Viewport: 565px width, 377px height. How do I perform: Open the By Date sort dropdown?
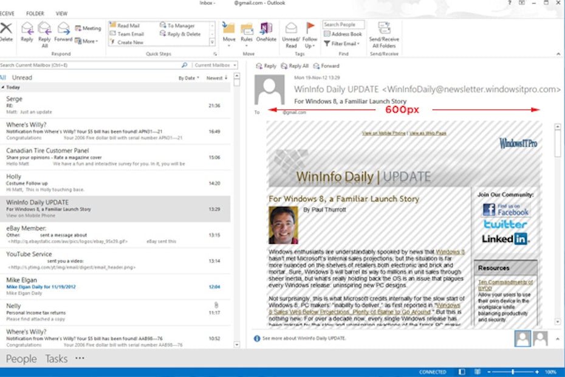click(188, 78)
